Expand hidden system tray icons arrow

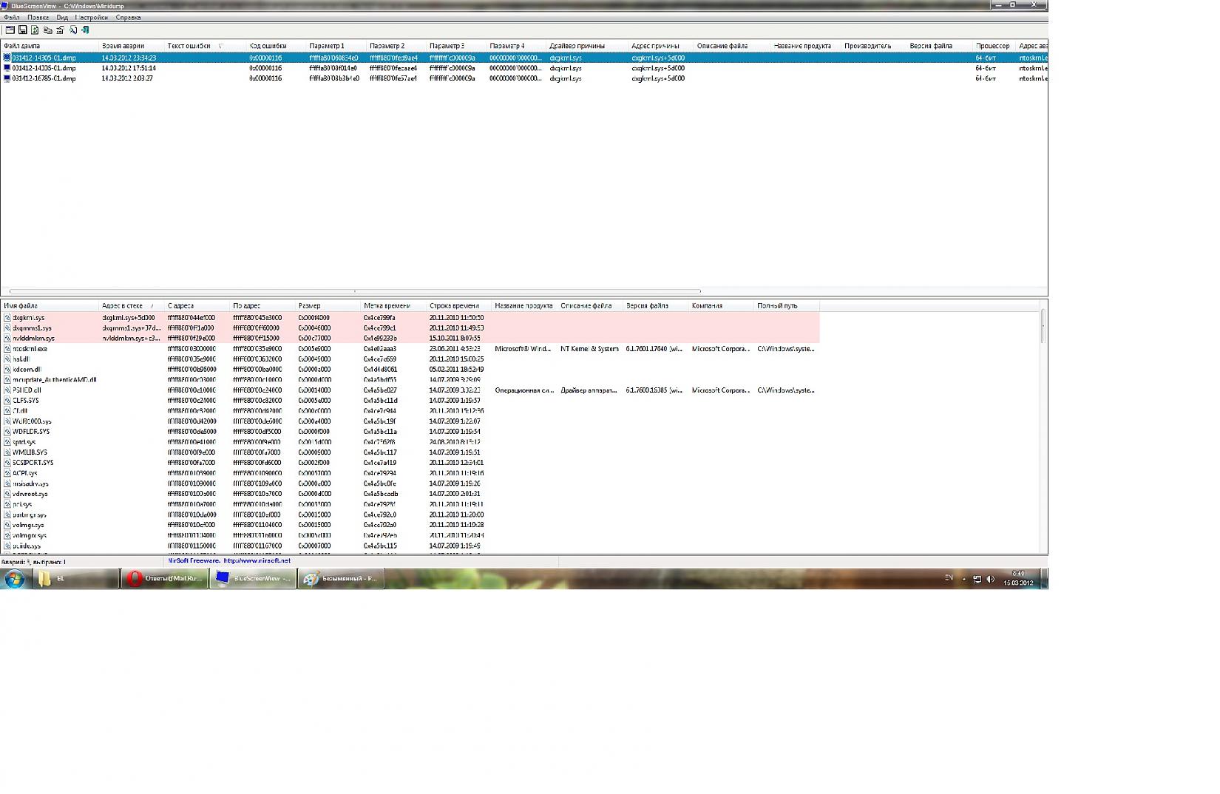tap(963, 580)
